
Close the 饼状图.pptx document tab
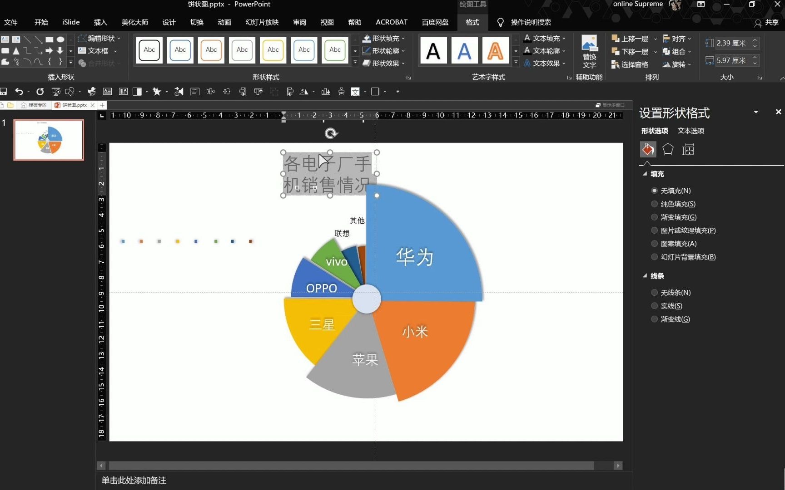pos(93,105)
